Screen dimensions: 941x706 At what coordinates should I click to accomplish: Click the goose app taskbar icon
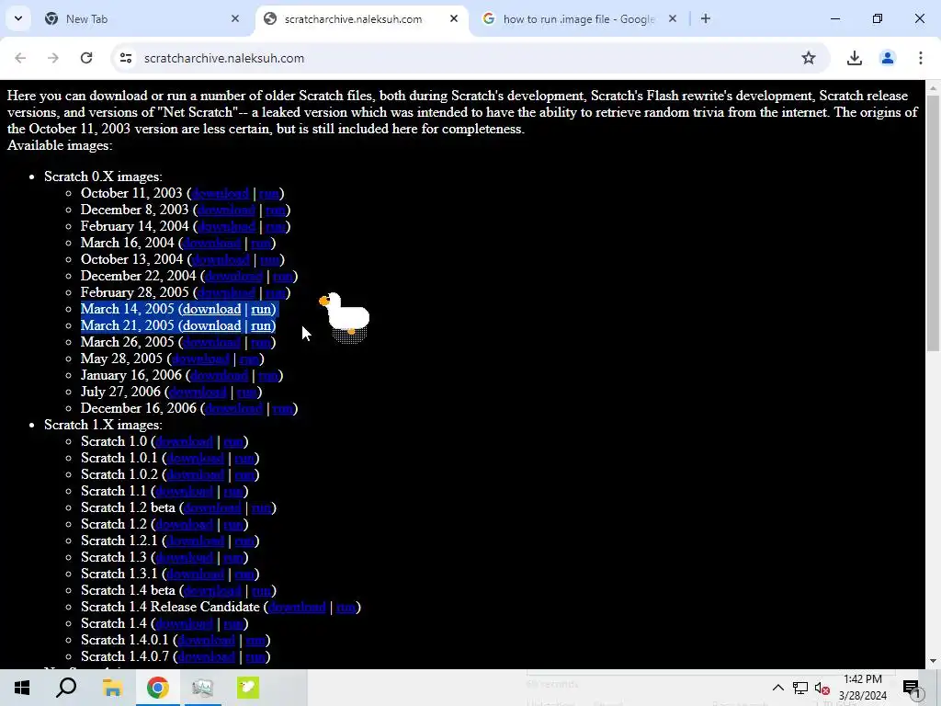[247, 688]
